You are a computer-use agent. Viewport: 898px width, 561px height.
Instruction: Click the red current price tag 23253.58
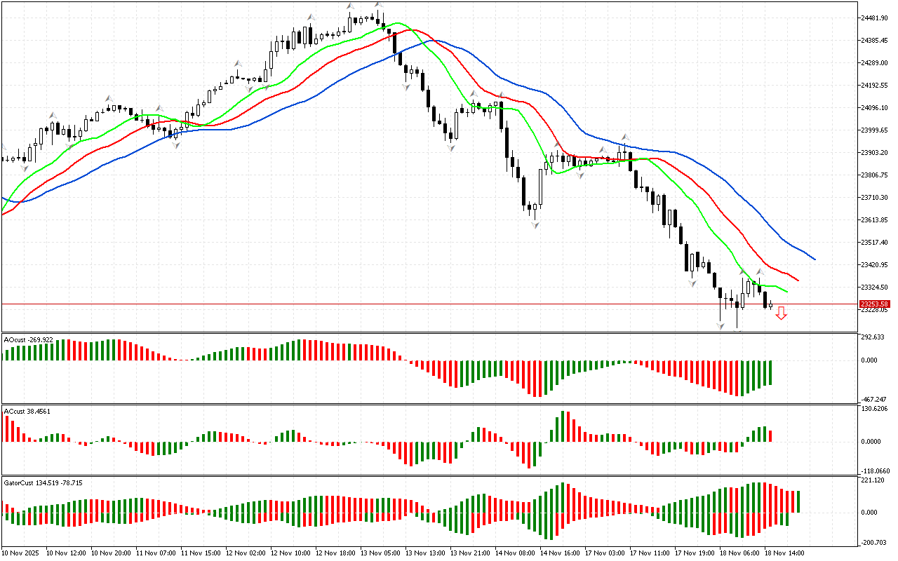(874, 304)
